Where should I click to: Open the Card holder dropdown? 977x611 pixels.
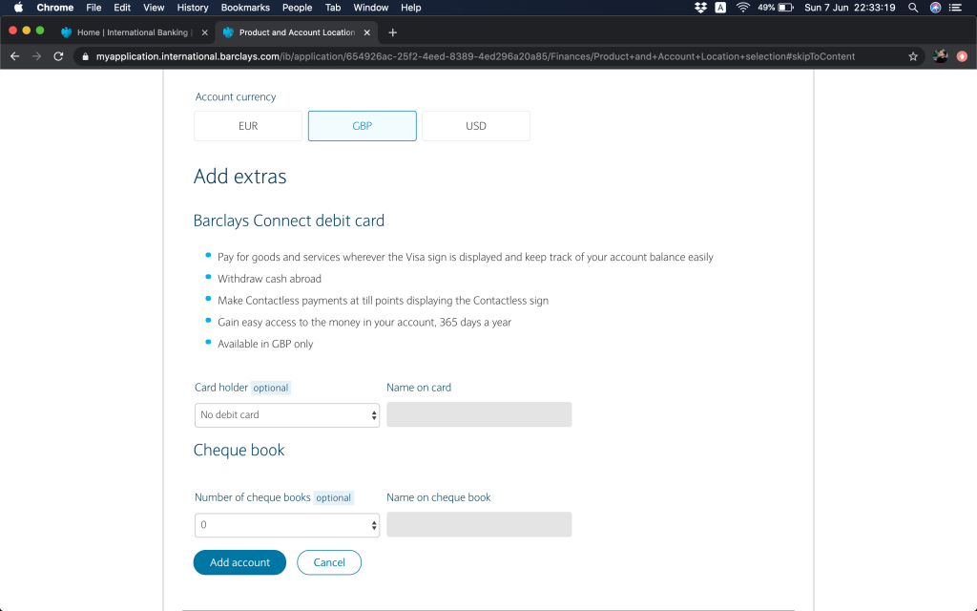click(x=286, y=415)
